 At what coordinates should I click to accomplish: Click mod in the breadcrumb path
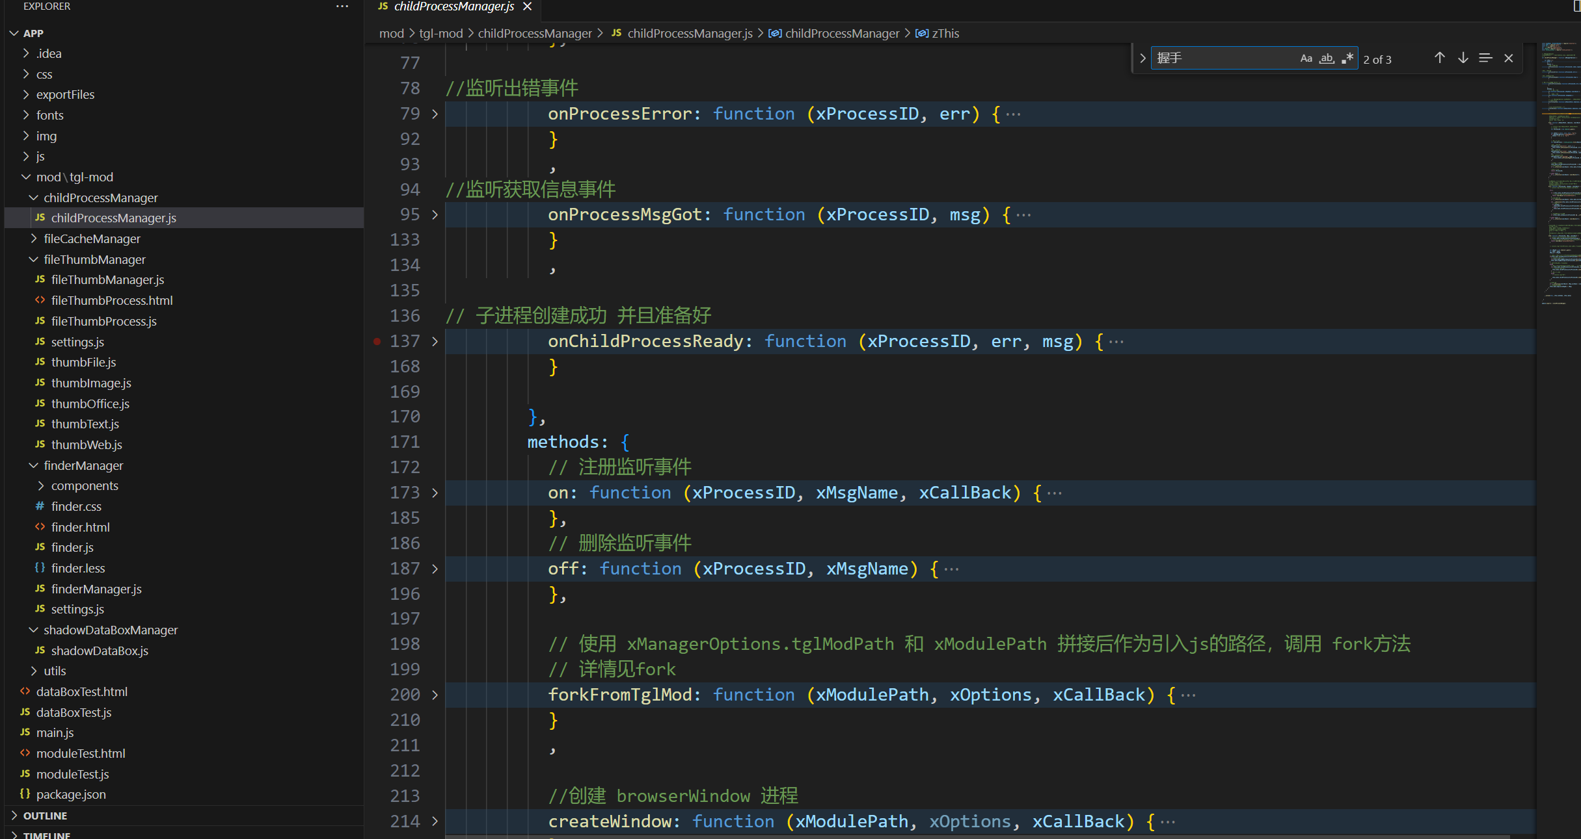[391, 33]
